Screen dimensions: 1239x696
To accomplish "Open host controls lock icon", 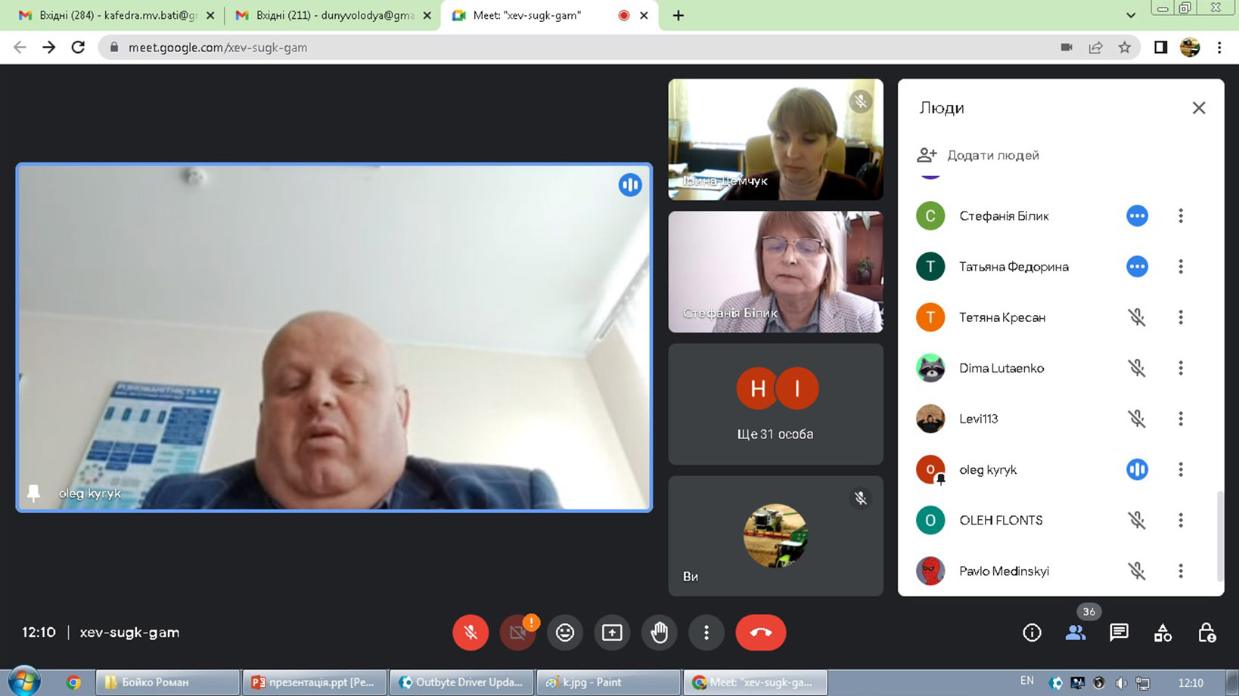I will [x=1206, y=633].
